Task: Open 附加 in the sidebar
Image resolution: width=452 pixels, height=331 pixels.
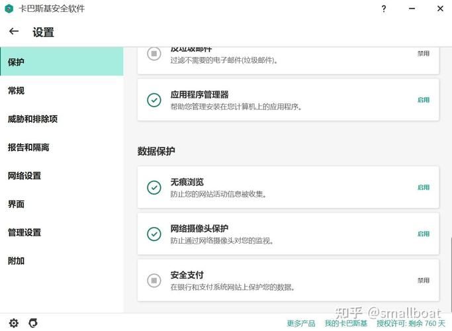Action: pos(62,261)
